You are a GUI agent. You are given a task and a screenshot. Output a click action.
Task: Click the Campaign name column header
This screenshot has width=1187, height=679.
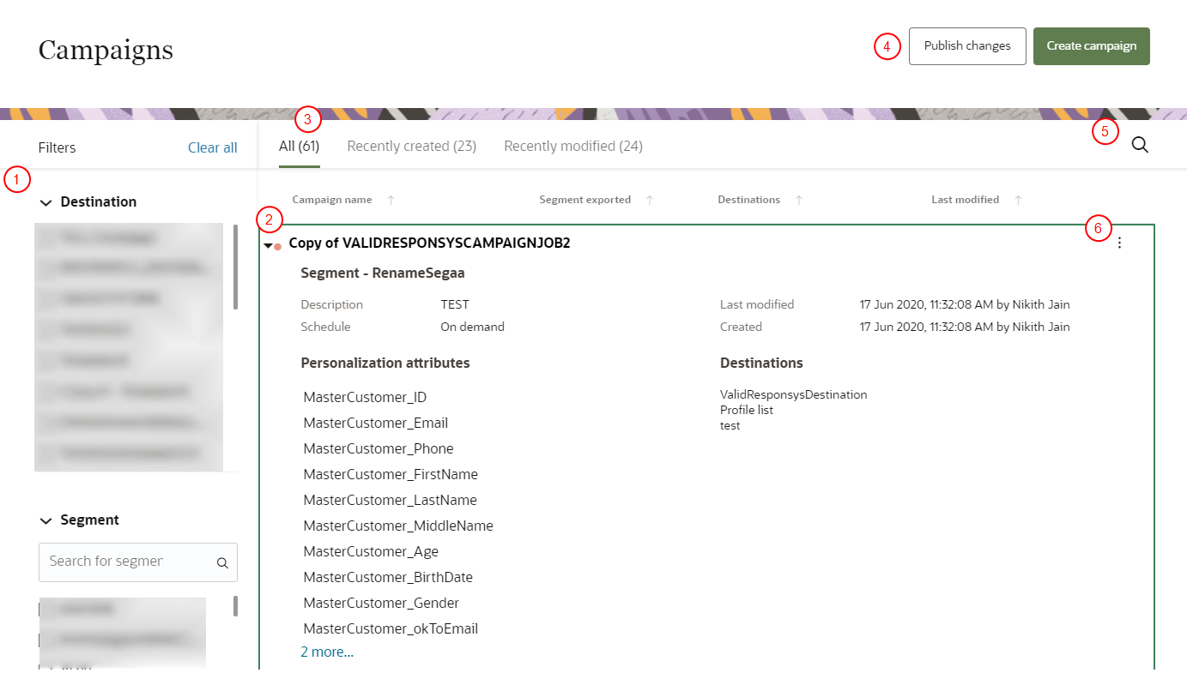pyautogui.click(x=332, y=200)
